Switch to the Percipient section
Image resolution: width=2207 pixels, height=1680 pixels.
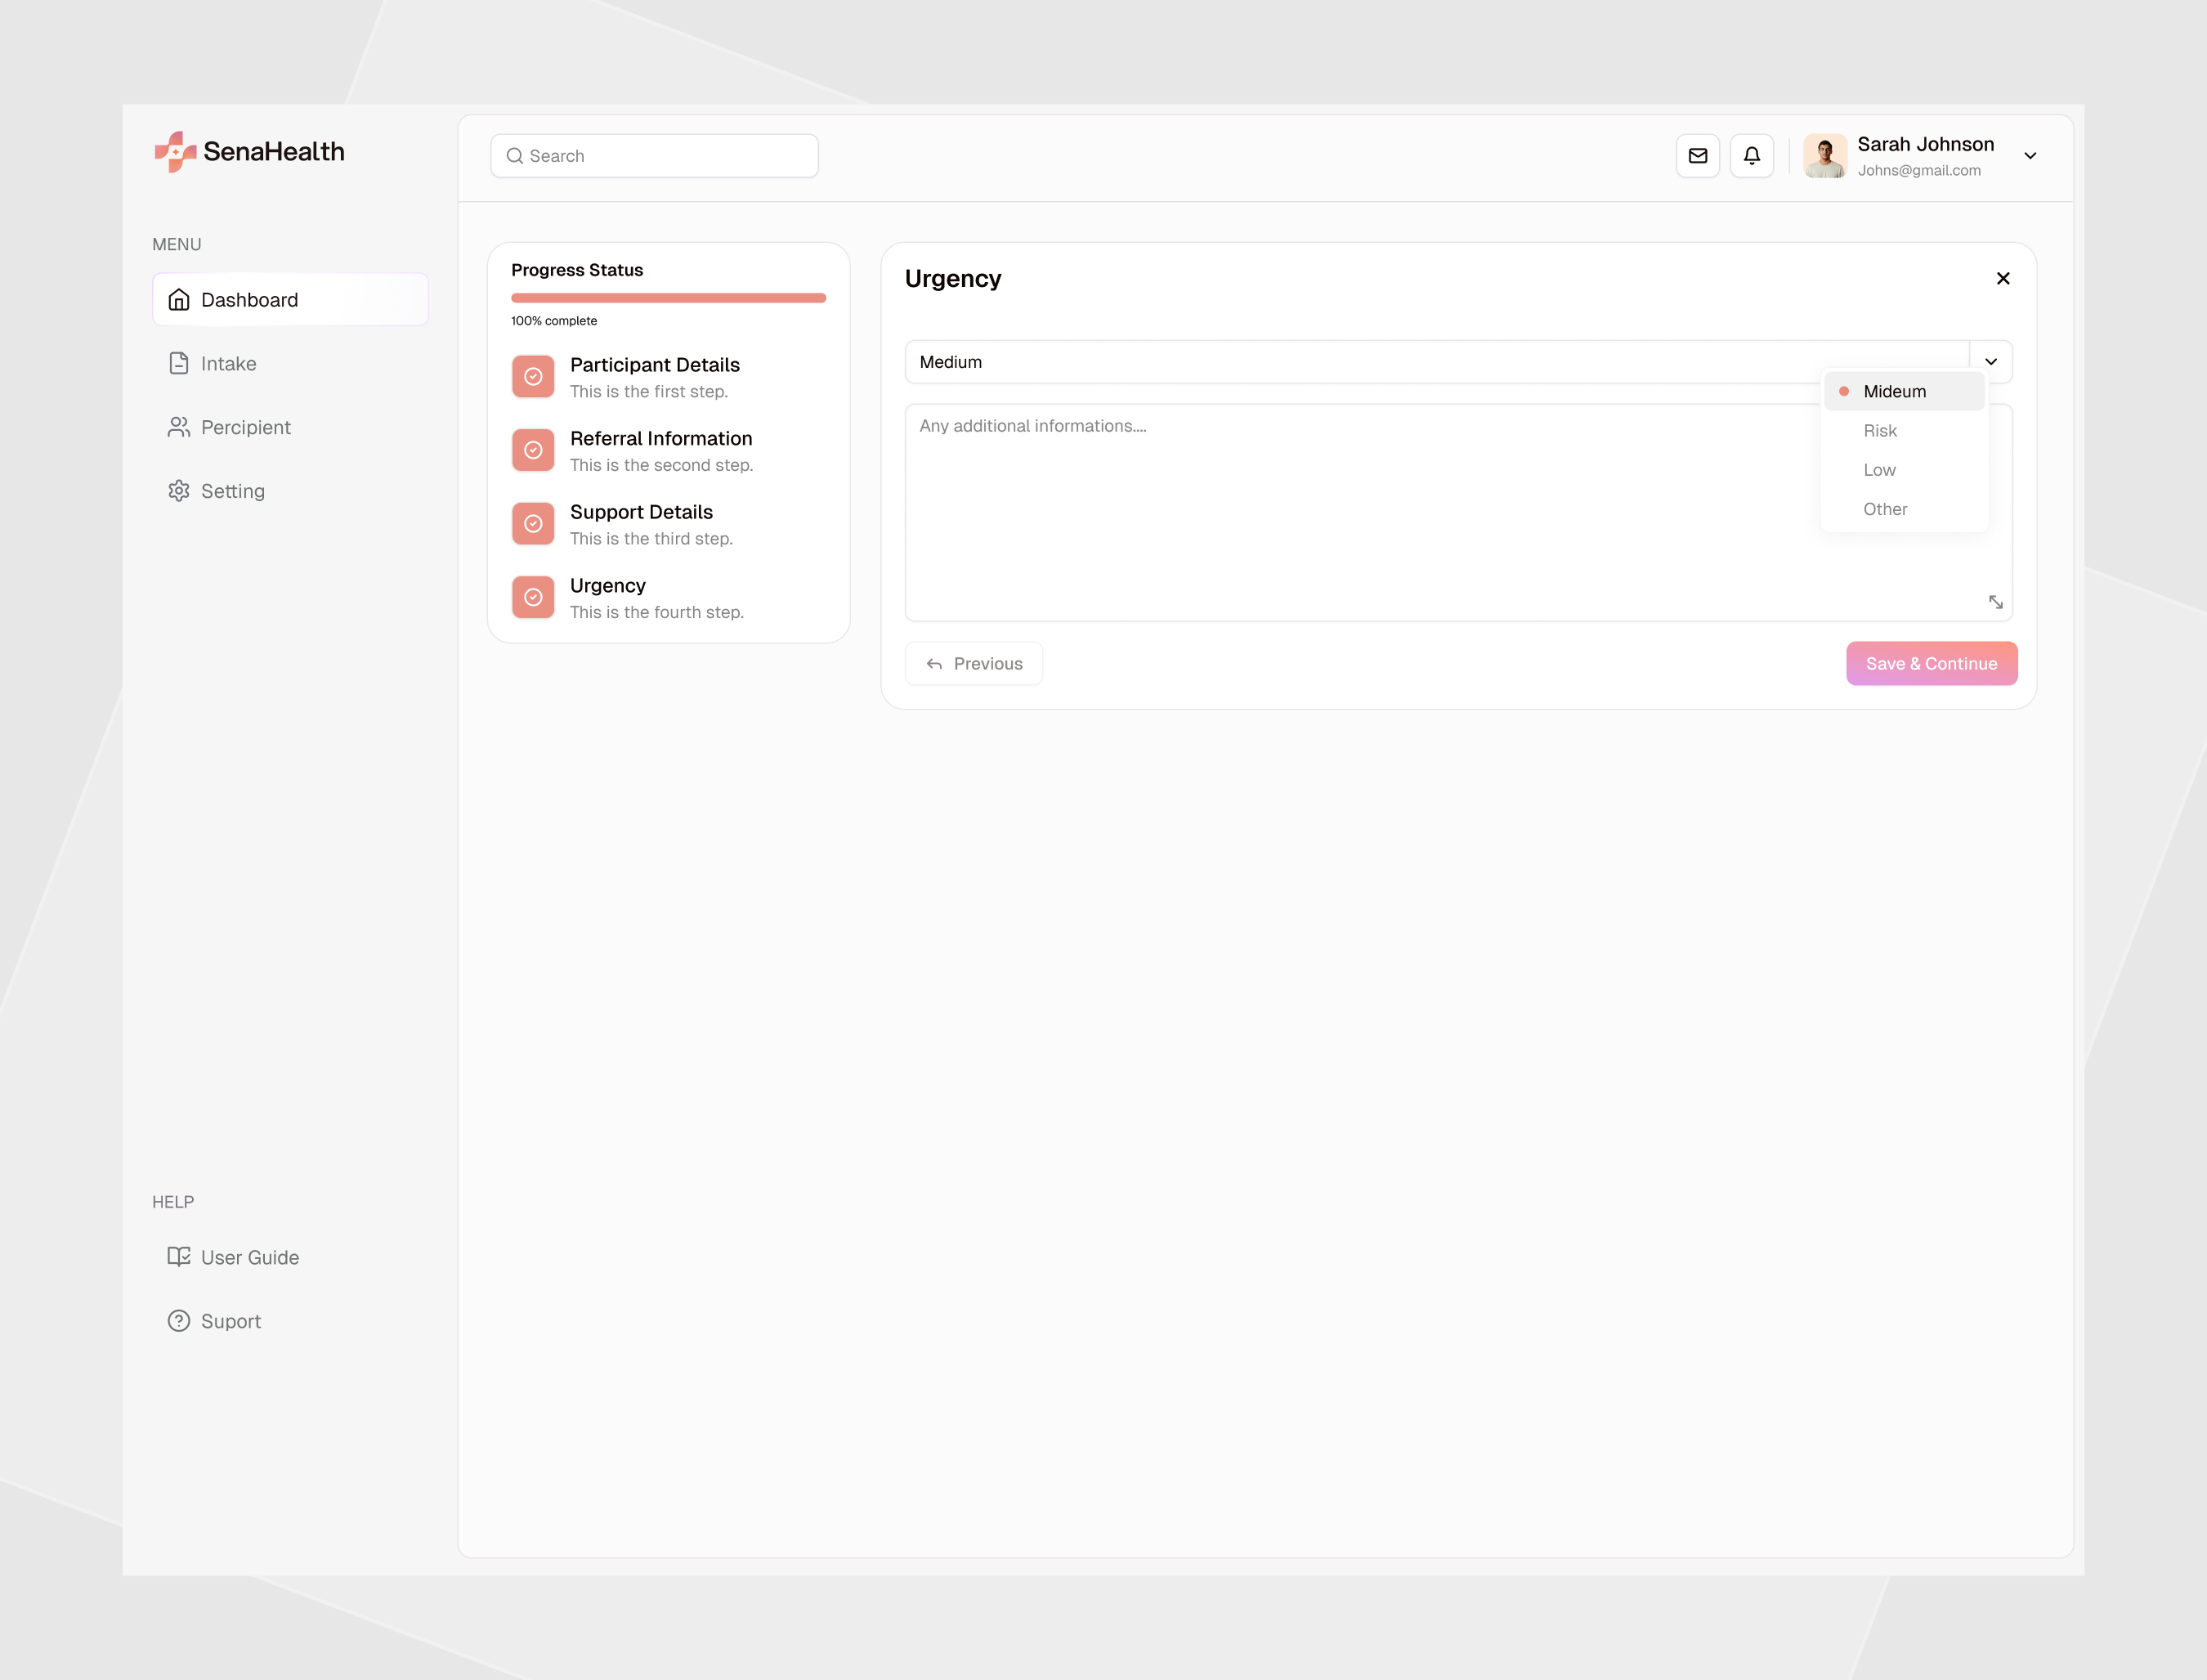[x=244, y=427]
